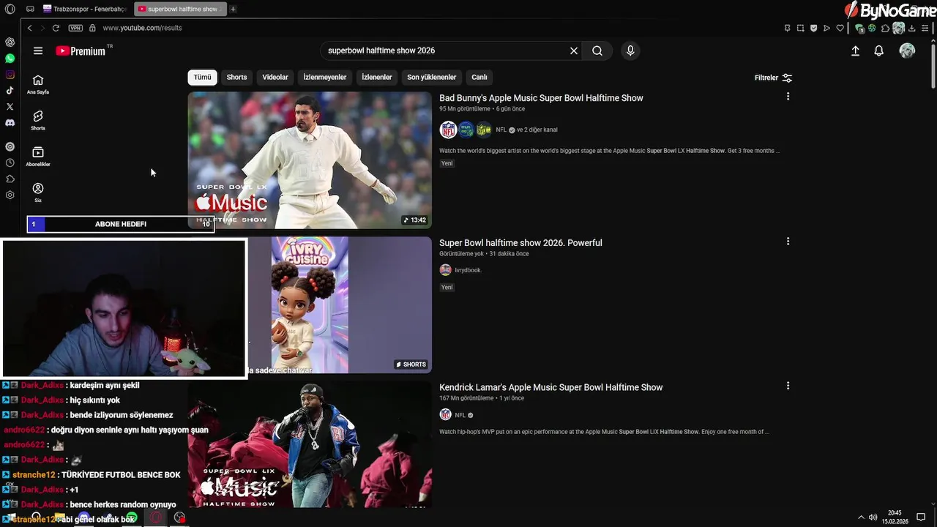
Task: Open the YouTube guide hamburger menu
Action: [38, 51]
